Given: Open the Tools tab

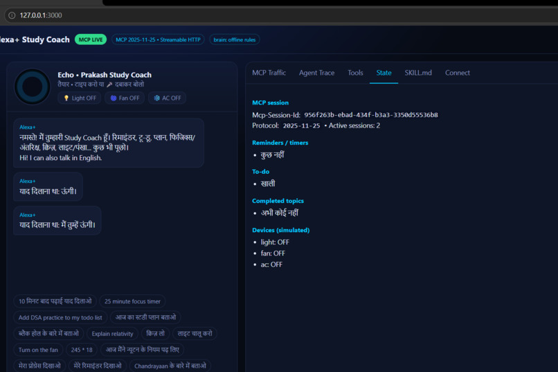Looking at the screenshot, I should coord(355,73).
